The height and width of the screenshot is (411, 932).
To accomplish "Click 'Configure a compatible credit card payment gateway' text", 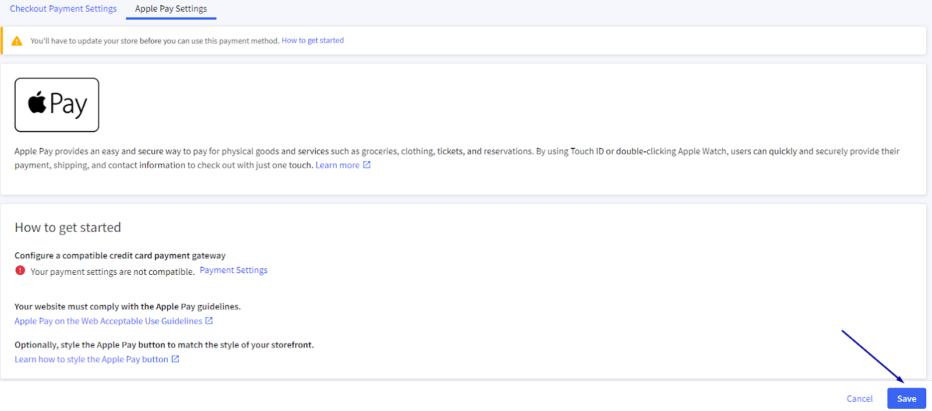I will pyautogui.click(x=120, y=256).
